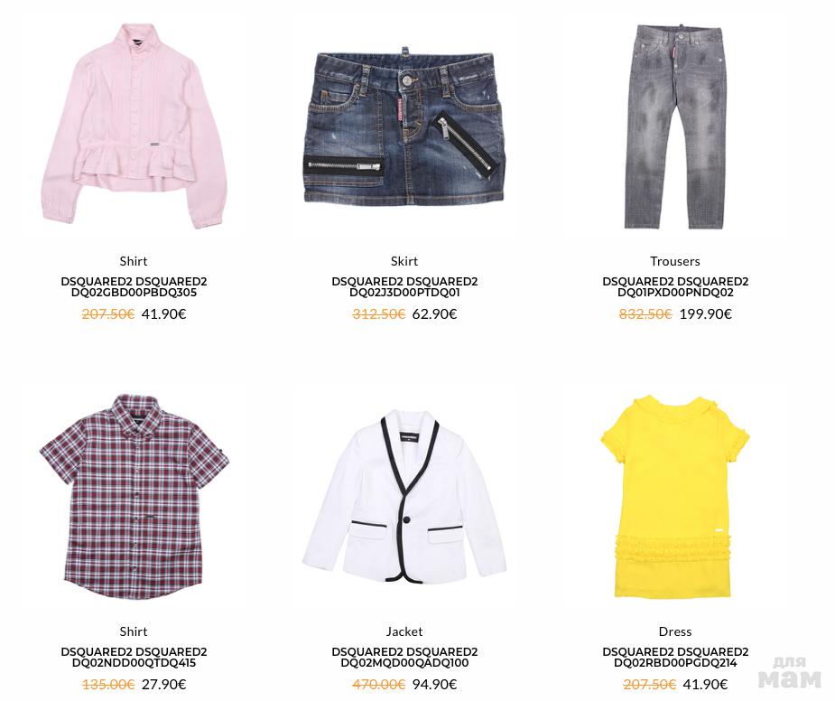Open the white jacket product image
835x701 pixels.
click(404, 496)
